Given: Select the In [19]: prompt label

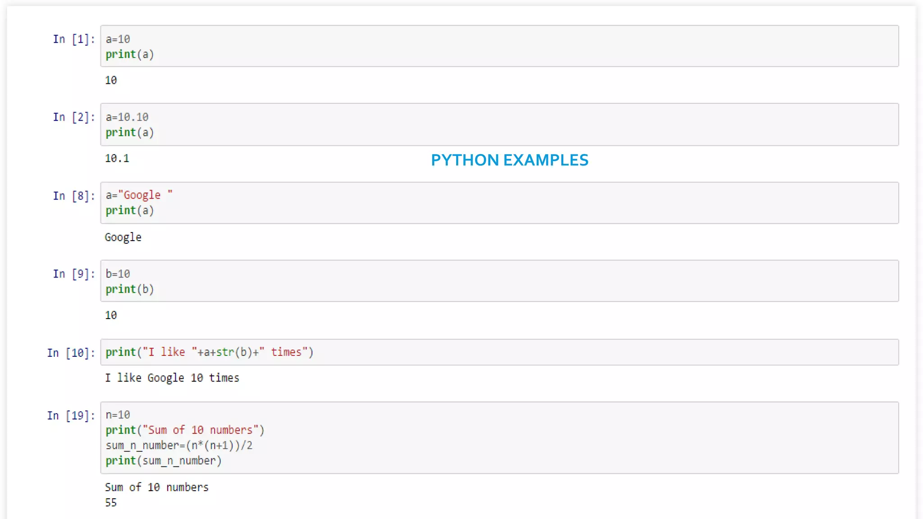Looking at the screenshot, I should pyautogui.click(x=71, y=415).
